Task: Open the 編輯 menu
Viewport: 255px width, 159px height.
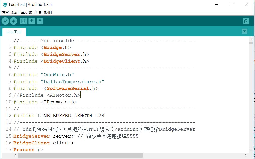Action: pos(15,13)
